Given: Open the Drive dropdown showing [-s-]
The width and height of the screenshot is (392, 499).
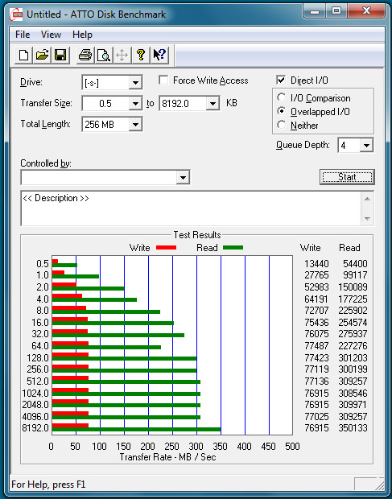Looking at the screenshot, I should pos(135,83).
